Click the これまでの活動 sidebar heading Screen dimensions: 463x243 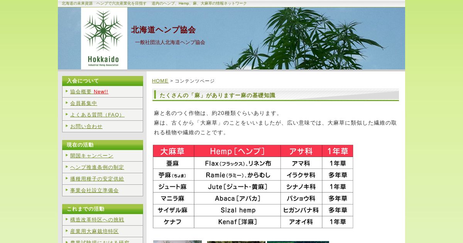pos(103,209)
